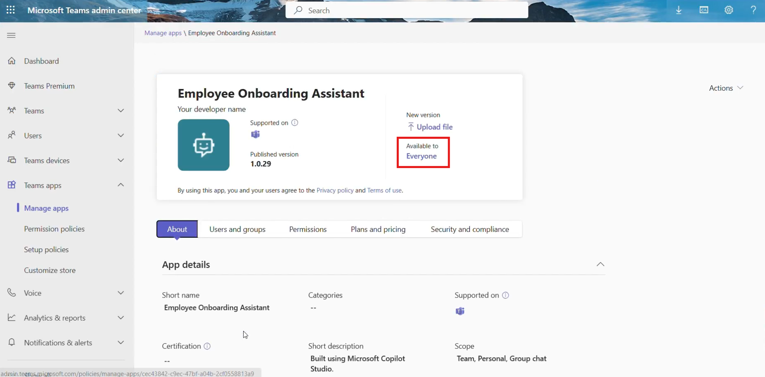
Task: Open the Actions dropdown
Action: point(725,88)
